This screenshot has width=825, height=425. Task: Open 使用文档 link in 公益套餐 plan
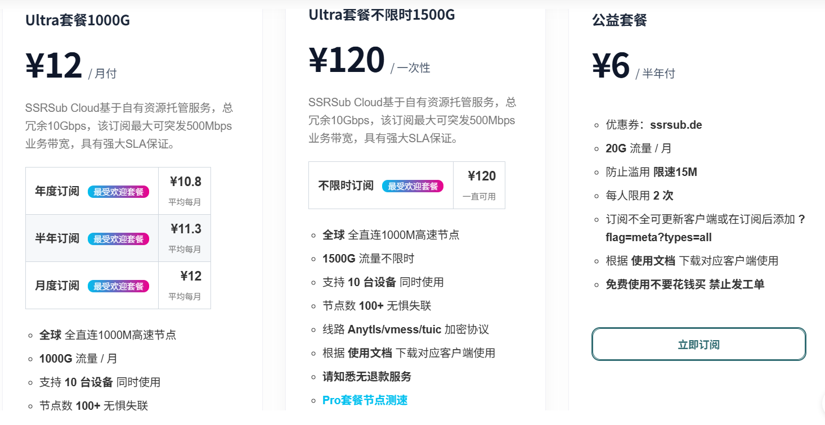point(653,261)
